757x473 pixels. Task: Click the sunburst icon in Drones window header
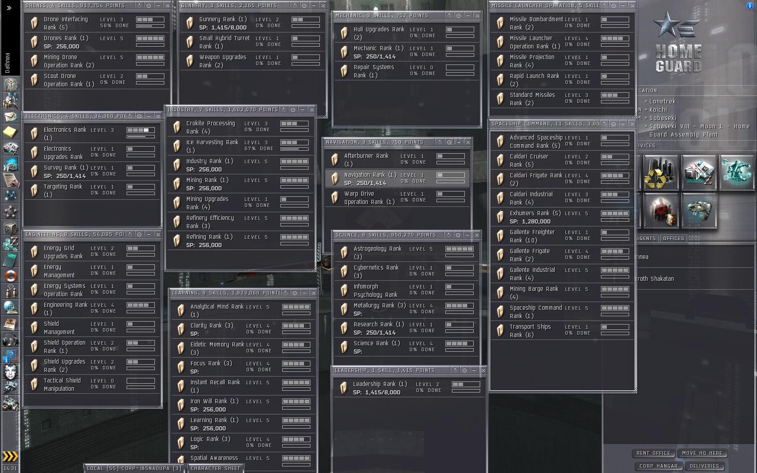(x=139, y=5)
